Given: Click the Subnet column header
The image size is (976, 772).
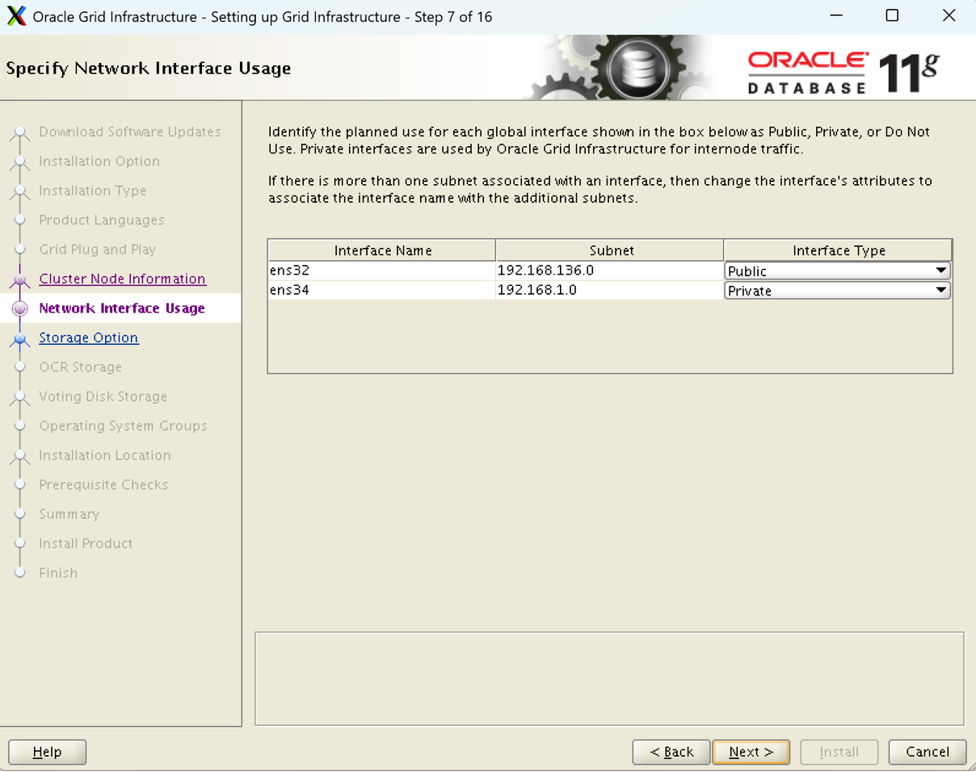Looking at the screenshot, I should [x=610, y=250].
